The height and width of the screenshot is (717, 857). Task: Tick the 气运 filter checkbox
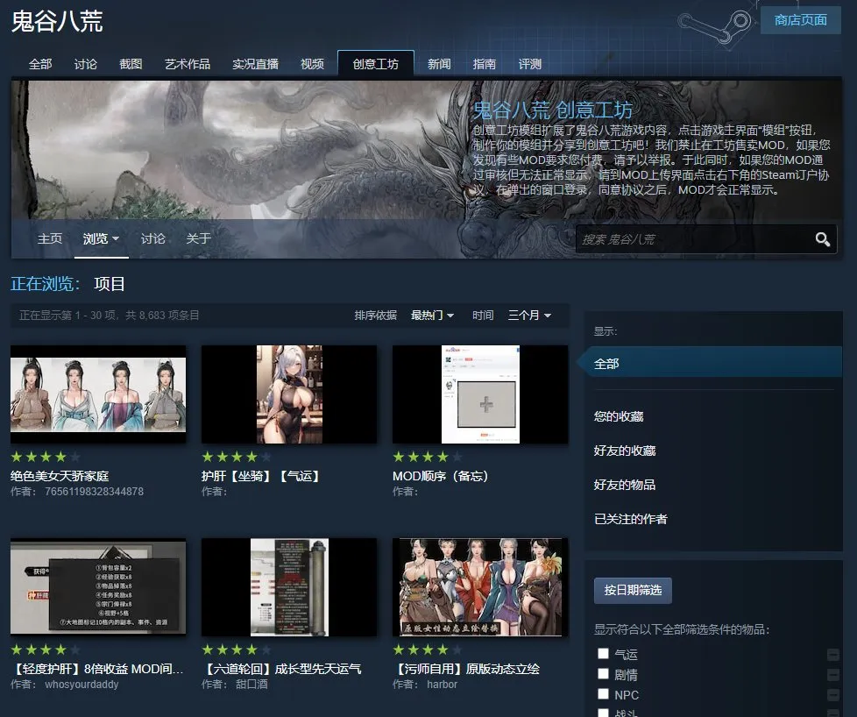click(603, 653)
